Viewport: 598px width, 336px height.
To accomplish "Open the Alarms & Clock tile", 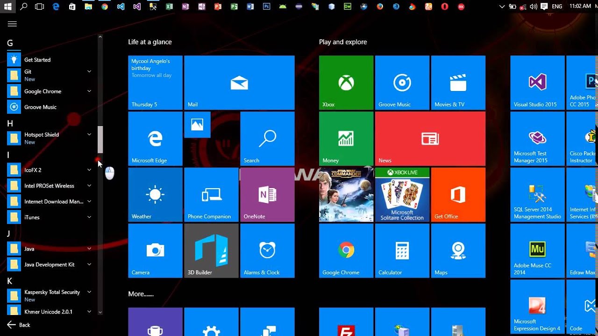I will tap(267, 251).
